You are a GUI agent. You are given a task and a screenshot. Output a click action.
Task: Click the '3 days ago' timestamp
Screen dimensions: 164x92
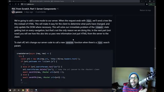click(x=28, y=12)
